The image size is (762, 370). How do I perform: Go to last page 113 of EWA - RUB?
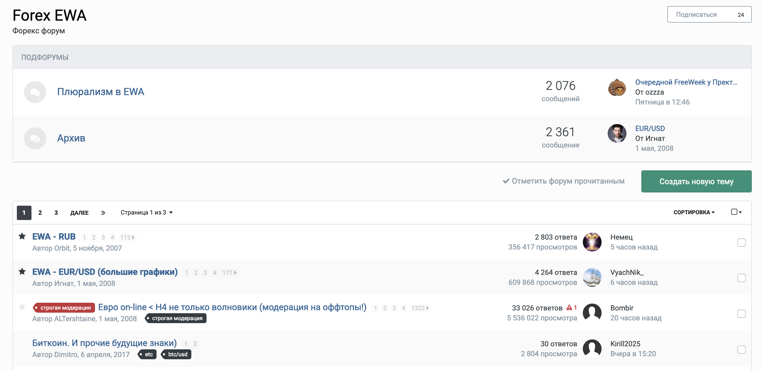[x=127, y=237]
